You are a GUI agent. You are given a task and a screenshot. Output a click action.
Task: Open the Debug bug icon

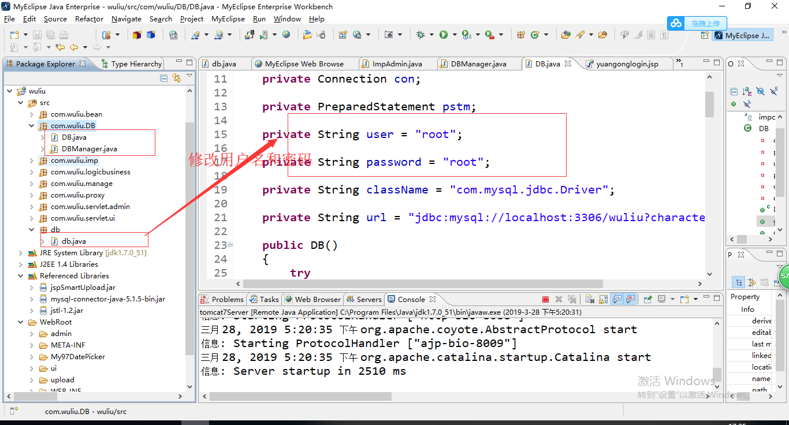point(421,35)
